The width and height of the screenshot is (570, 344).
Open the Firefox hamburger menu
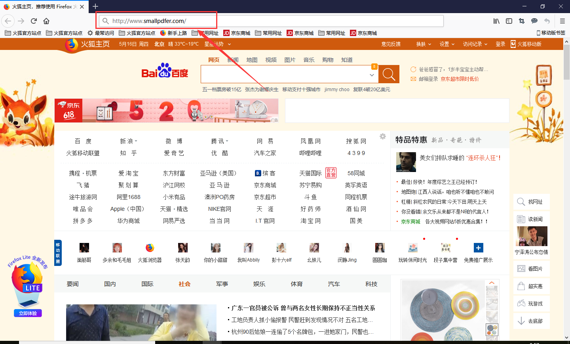coord(562,21)
